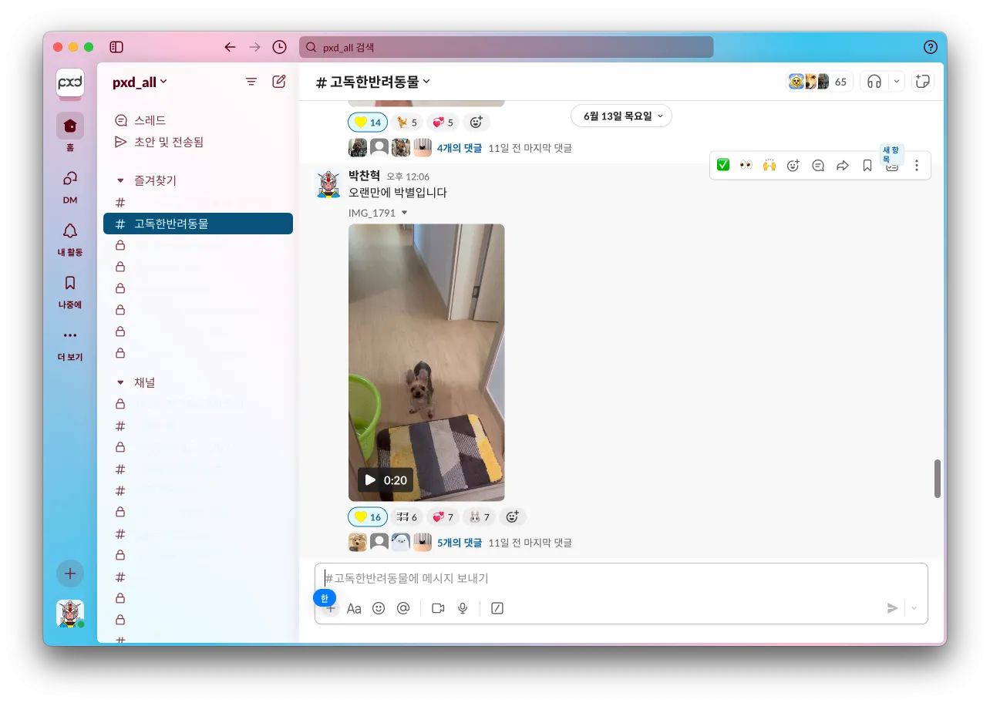Save the message with the bookmark icon
The image size is (990, 703).
point(867,165)
